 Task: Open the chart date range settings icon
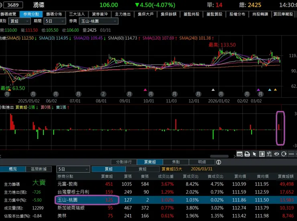coord(240,154)
